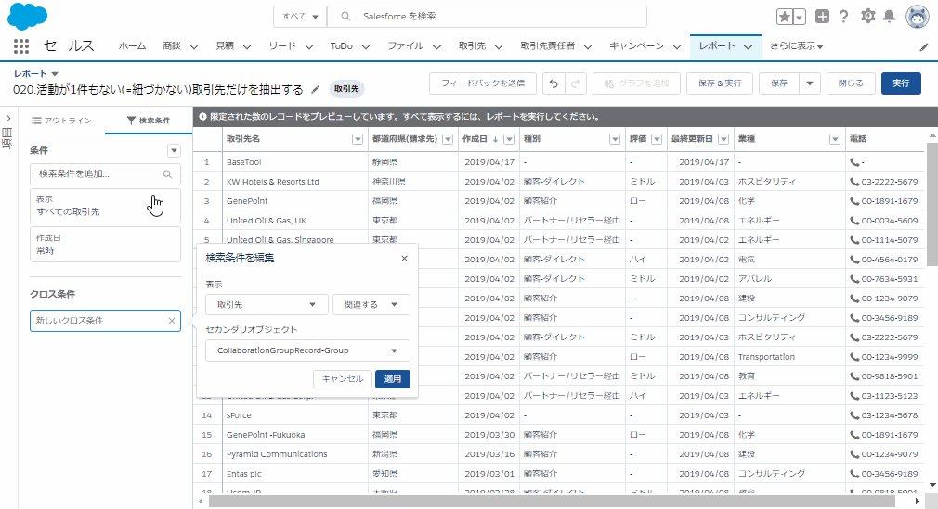Screen dimensions: 938x509
Task: Open the favorites list dropdown arrow
Action: (x=800, y=17)
